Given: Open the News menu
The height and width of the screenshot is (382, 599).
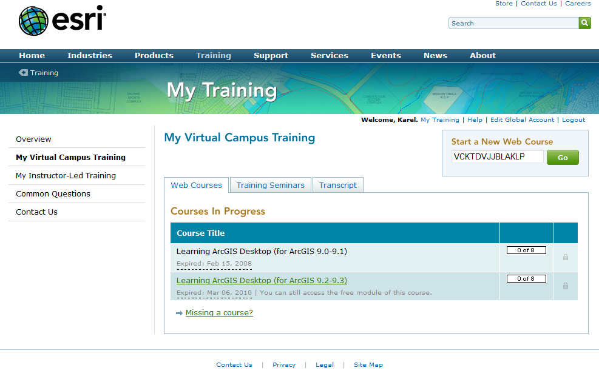Looking at the screenshot, I should pos(435,56).
